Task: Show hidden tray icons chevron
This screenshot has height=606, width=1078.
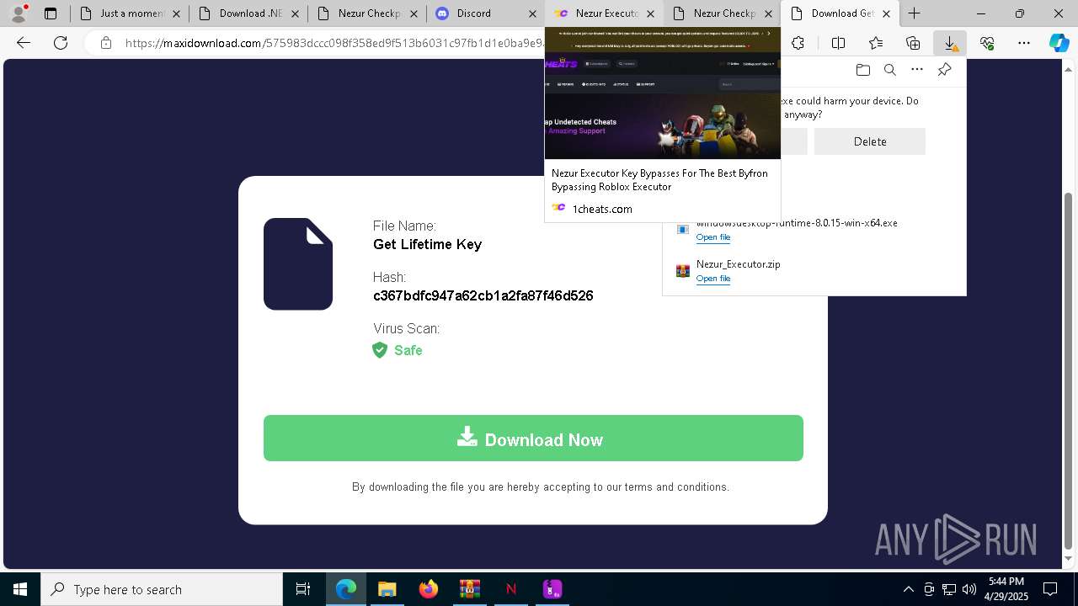Action: pos(908,589)
